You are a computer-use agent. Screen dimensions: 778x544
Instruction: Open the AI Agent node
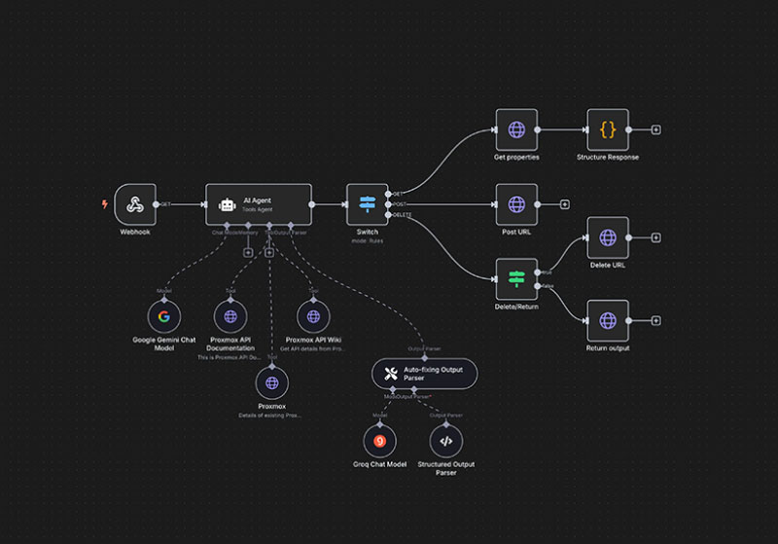coord(258,204)
